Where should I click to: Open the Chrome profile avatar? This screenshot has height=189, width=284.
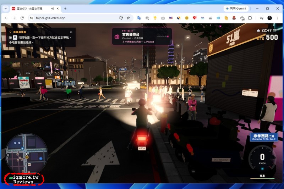pos(269,18)
